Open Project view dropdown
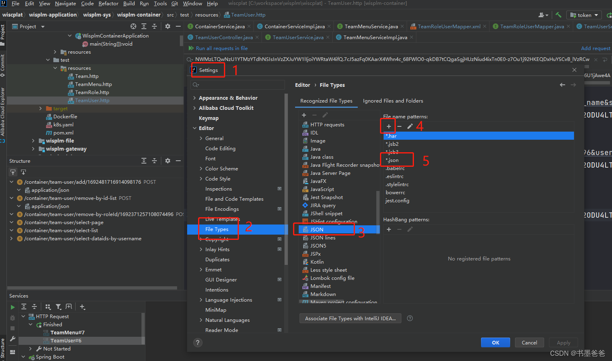Image resolution: width=612 pixels, height=361 pixels. (28, 26)
